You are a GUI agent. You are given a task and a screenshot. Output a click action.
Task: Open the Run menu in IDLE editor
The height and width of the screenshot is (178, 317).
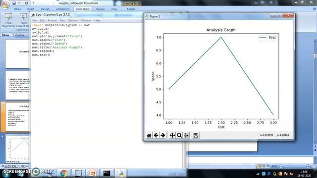62,20
